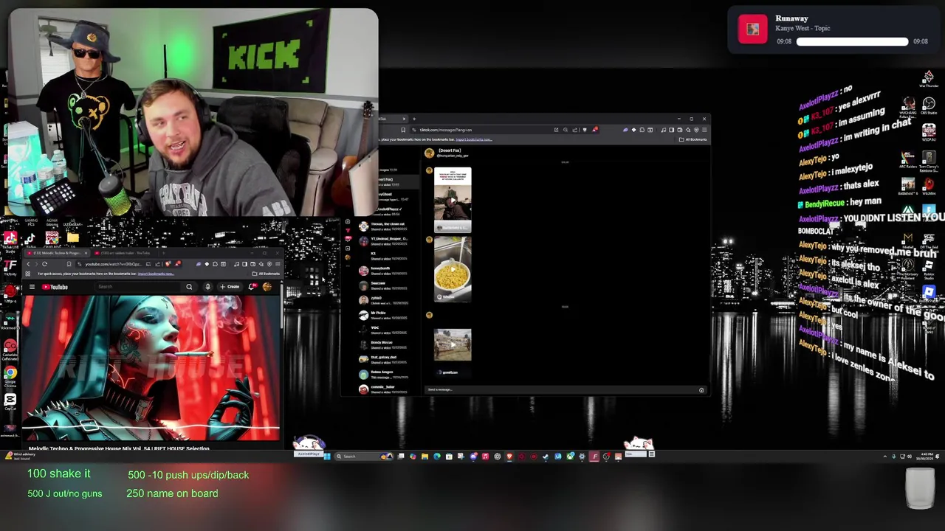The image size is (945, 531).
Task: Click the YouTube Create button
Action: click(x=231, y=287)
